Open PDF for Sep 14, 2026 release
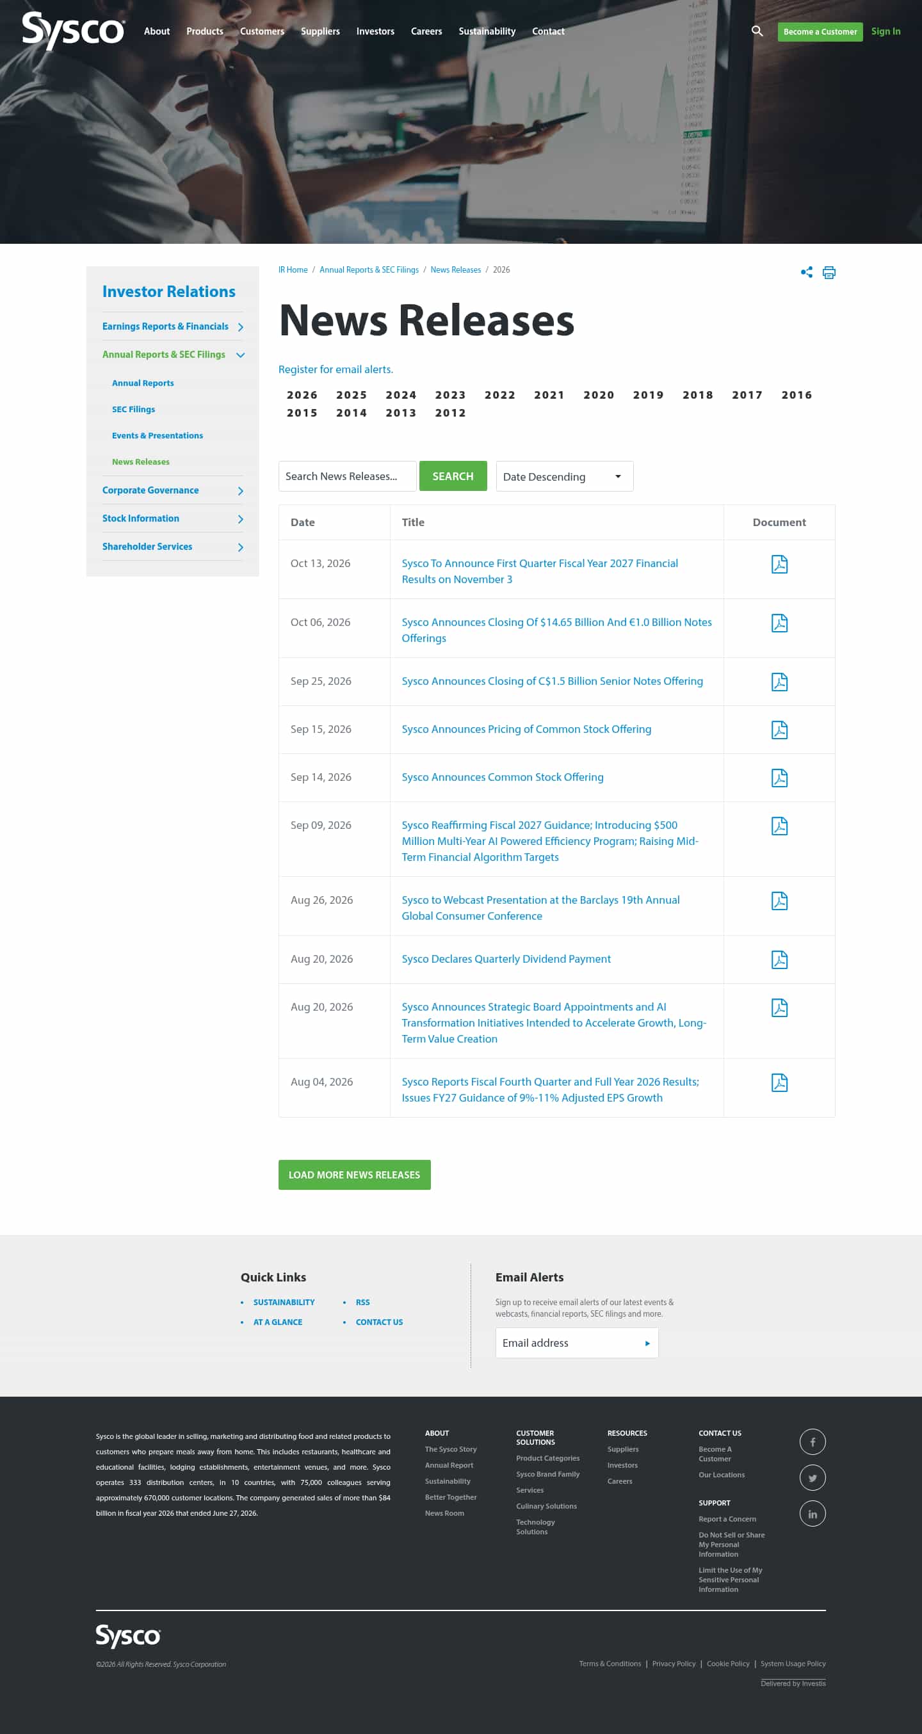This screenshot has width=922, height=1734. click(779, 778)
